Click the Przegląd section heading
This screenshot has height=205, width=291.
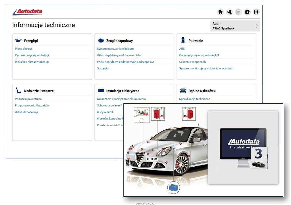point(31,41)
